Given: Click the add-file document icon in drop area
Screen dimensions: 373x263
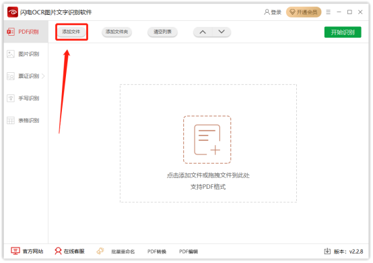Looking at the screenshot, I should [207, 140].
